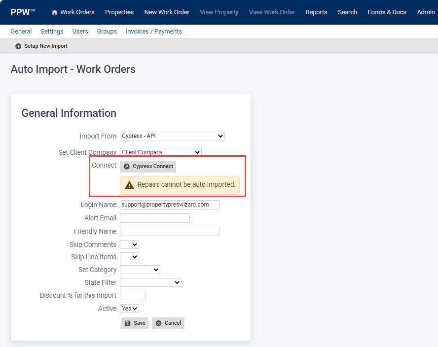Screen dimensions: 438x347
Task: Open the Set Client Company dropdown
Action: coord(160,152)
